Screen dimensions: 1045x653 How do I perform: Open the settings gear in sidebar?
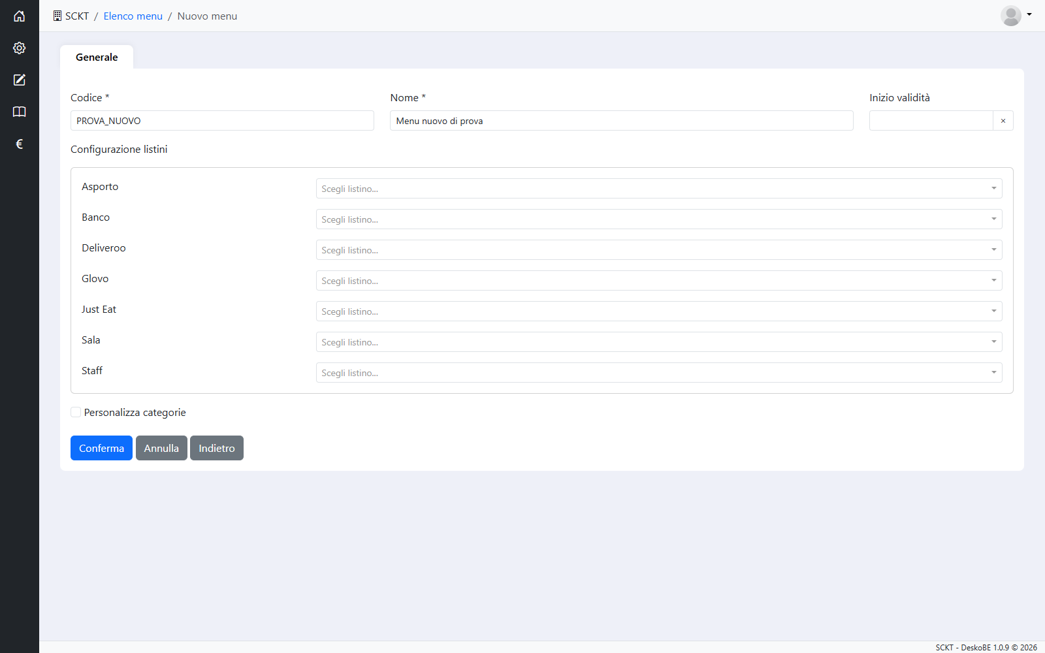point(19,48)
